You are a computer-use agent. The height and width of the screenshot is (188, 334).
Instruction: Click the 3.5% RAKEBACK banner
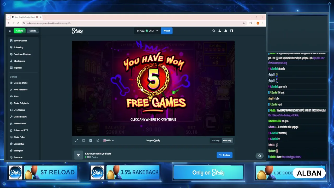(x=126, y=172)
